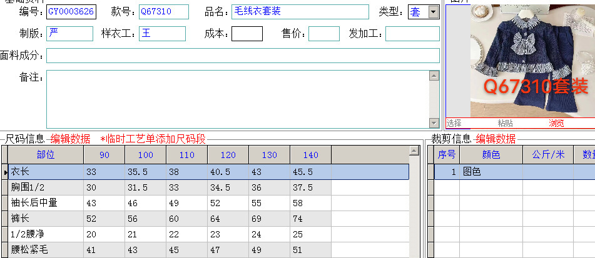Select the 袖长后中量 row label

(46, 203)
